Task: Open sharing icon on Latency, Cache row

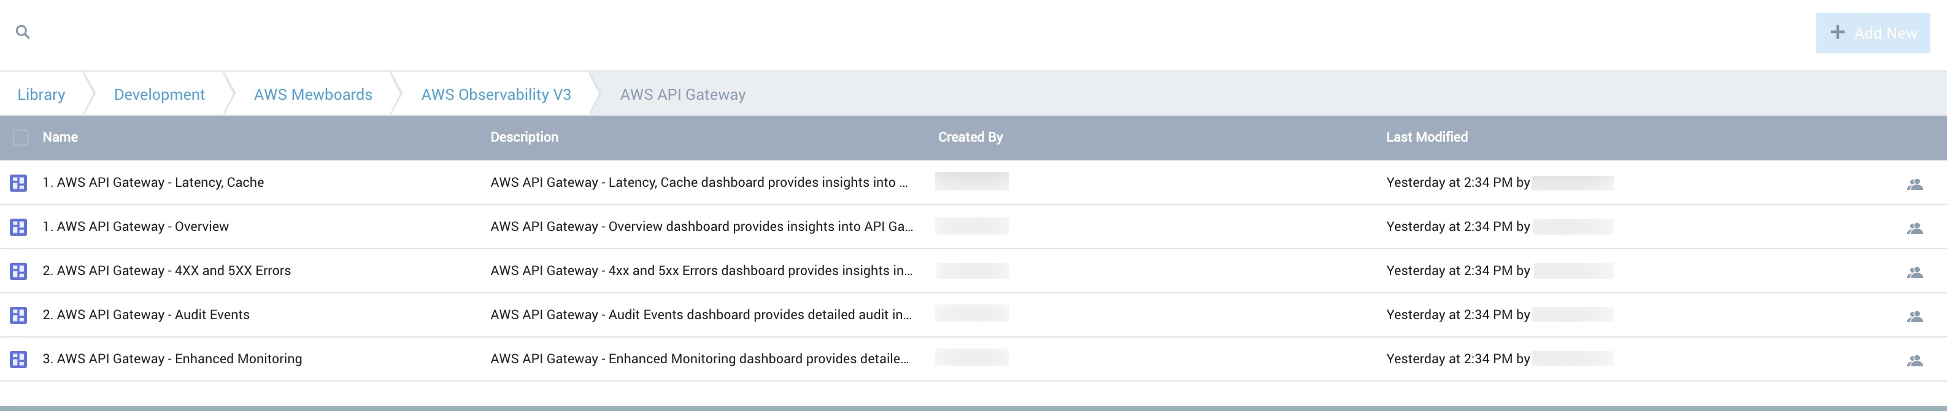Action: (x=1914, y=184)
